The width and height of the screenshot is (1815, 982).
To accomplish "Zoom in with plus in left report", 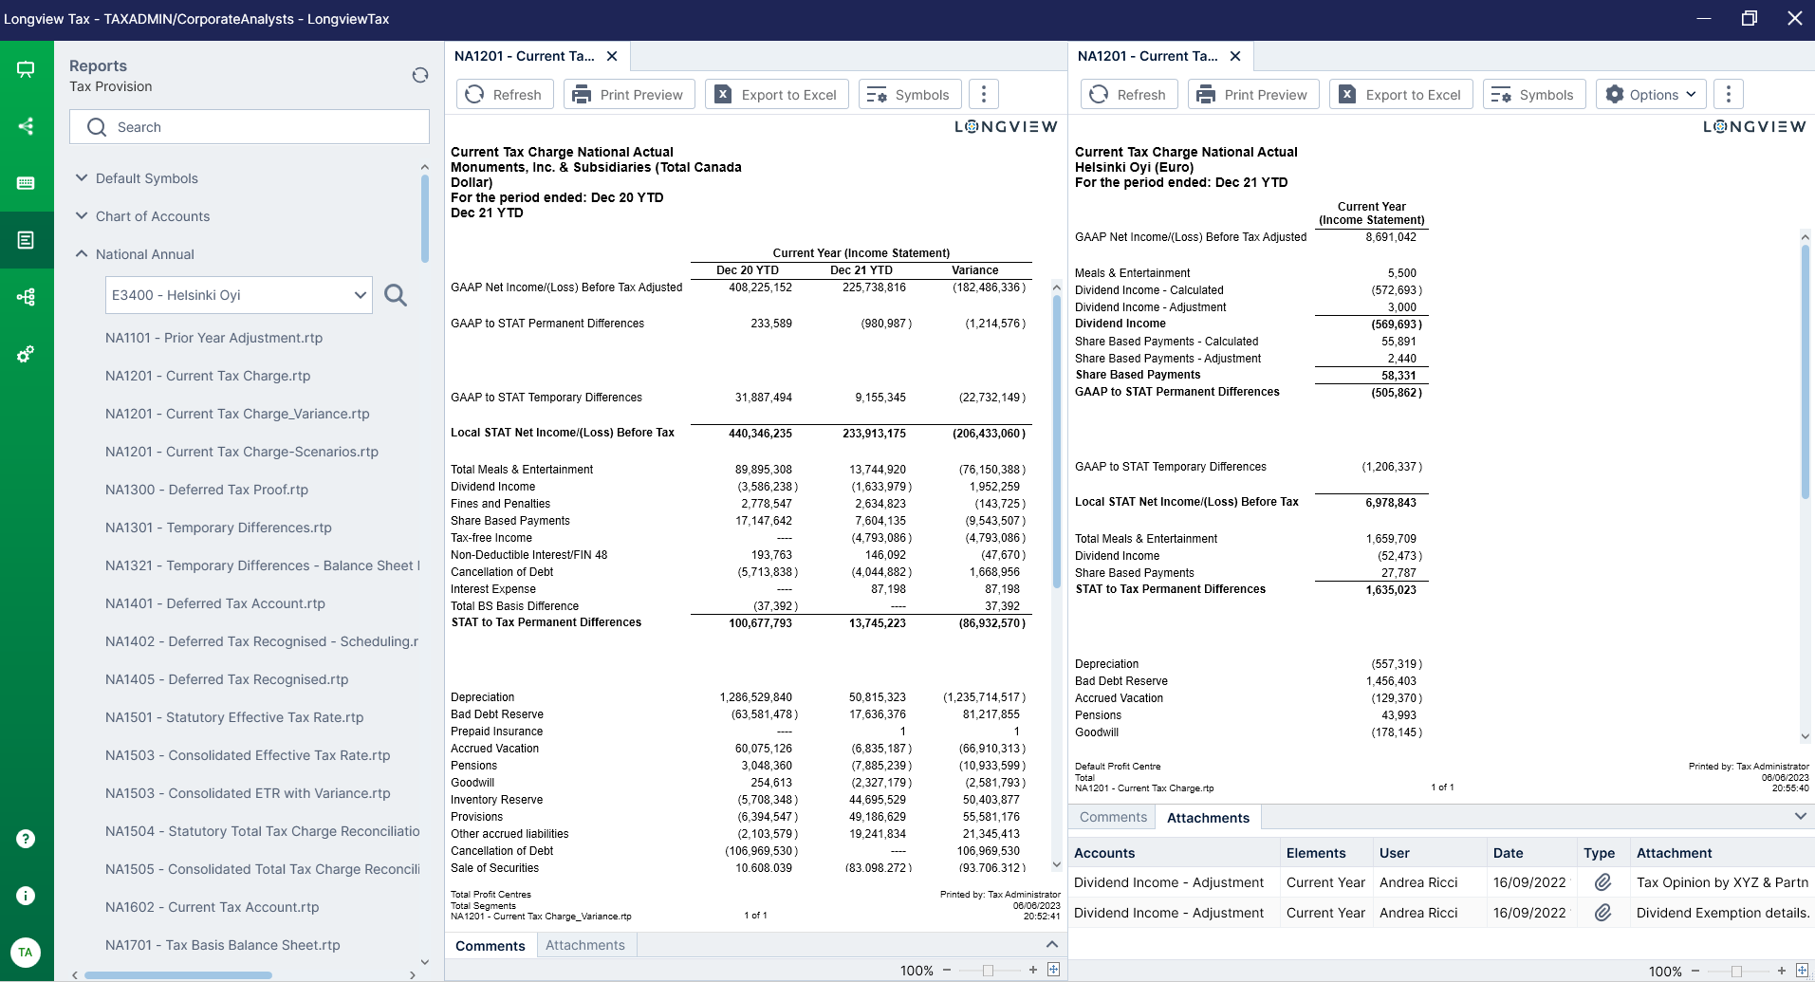I will tap(1033, 970).
